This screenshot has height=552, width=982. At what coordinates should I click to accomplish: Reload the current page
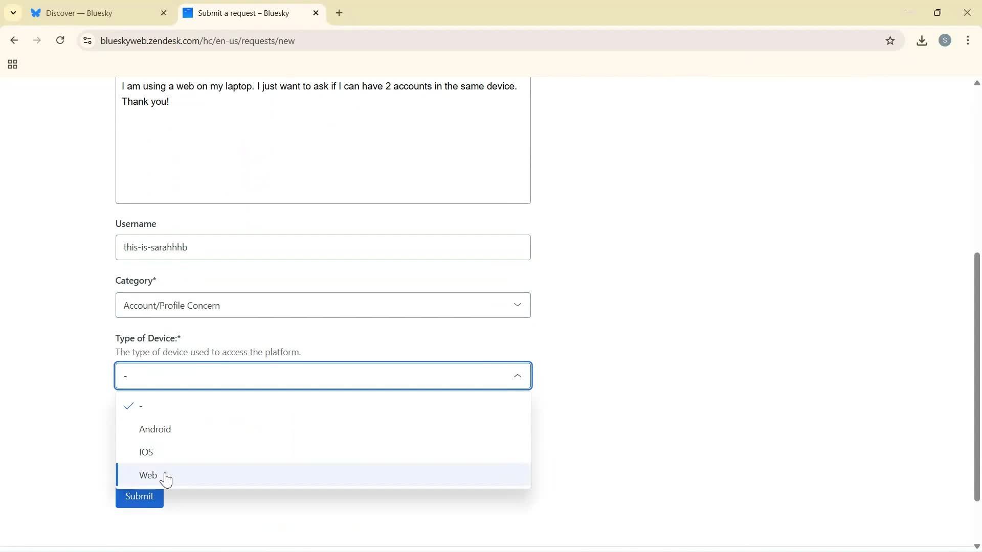(60, 40)
